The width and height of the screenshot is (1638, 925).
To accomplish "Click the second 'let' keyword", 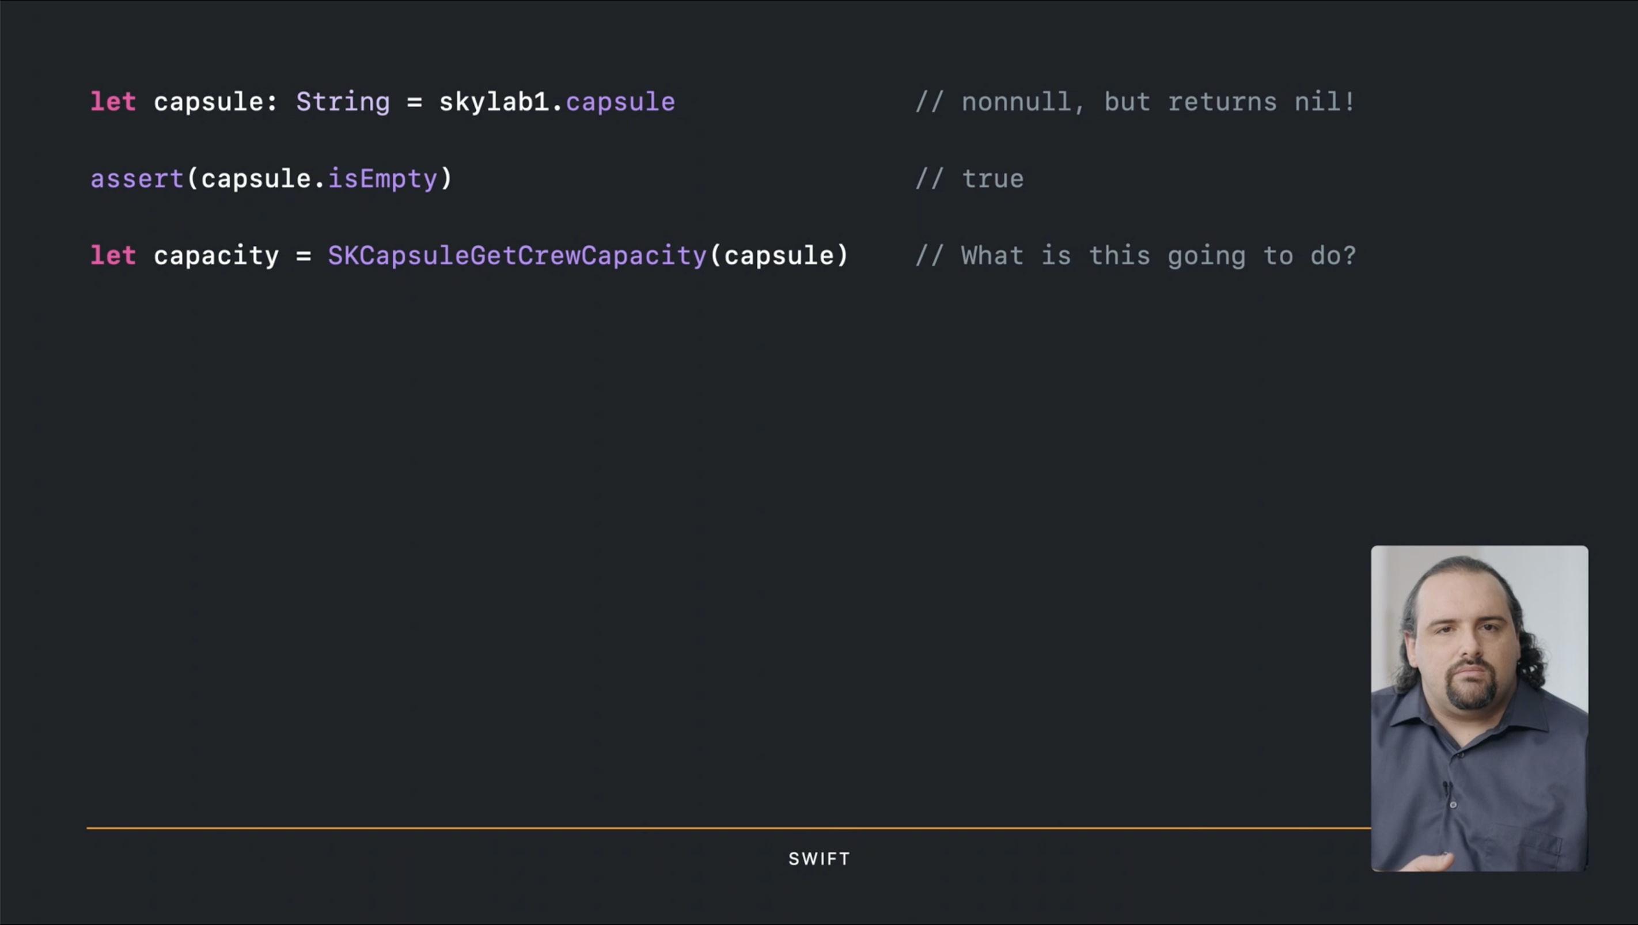I will 113,256.
